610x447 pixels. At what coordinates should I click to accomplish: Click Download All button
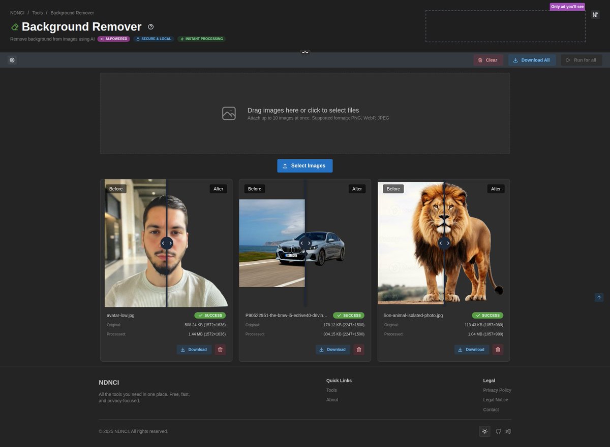[532, 60]
